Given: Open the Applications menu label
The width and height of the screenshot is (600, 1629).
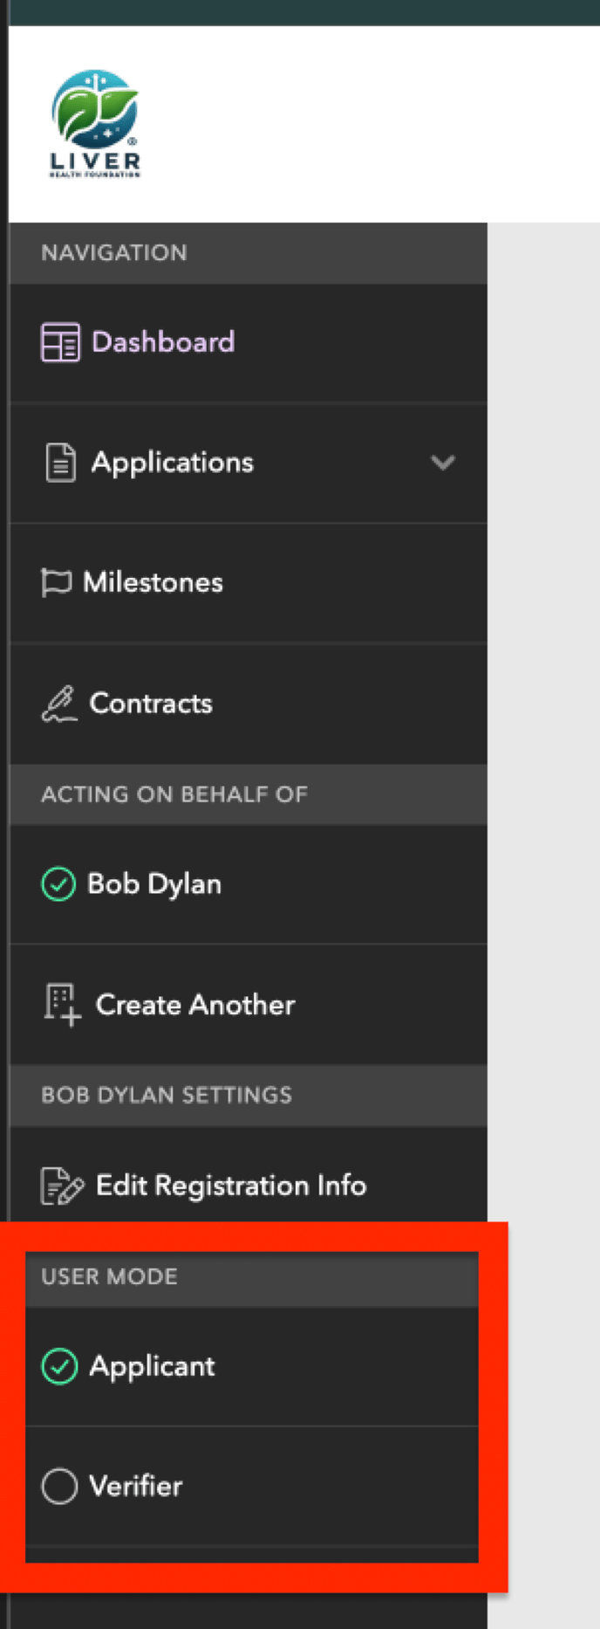Looking at the screenshot, I should 173,463.
